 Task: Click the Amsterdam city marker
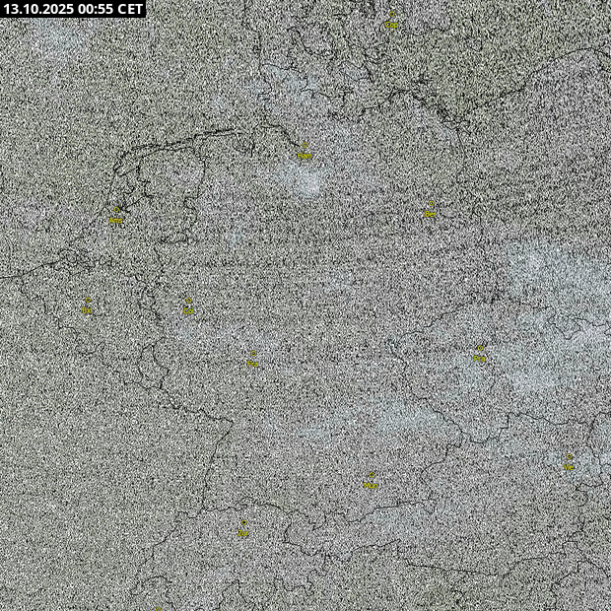coord(116,217)
